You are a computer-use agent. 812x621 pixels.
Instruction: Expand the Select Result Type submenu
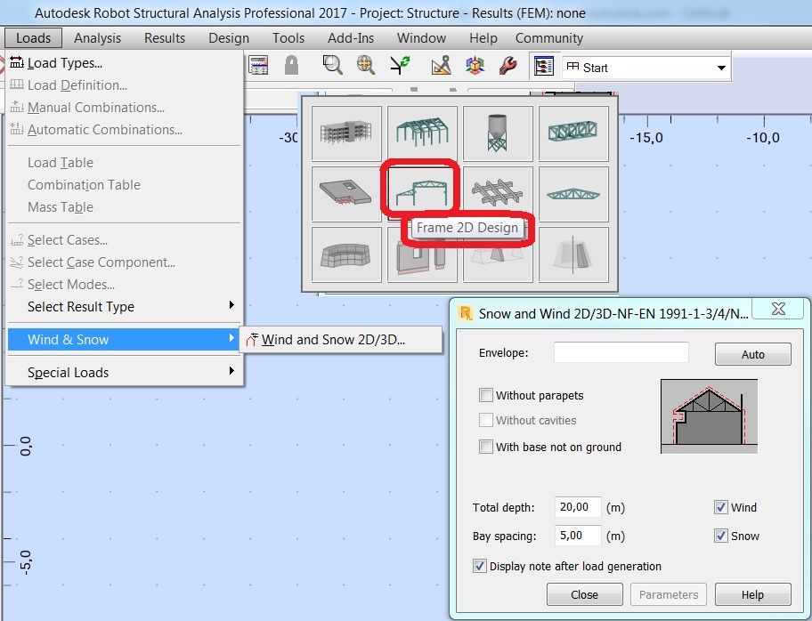click(125, 306)
